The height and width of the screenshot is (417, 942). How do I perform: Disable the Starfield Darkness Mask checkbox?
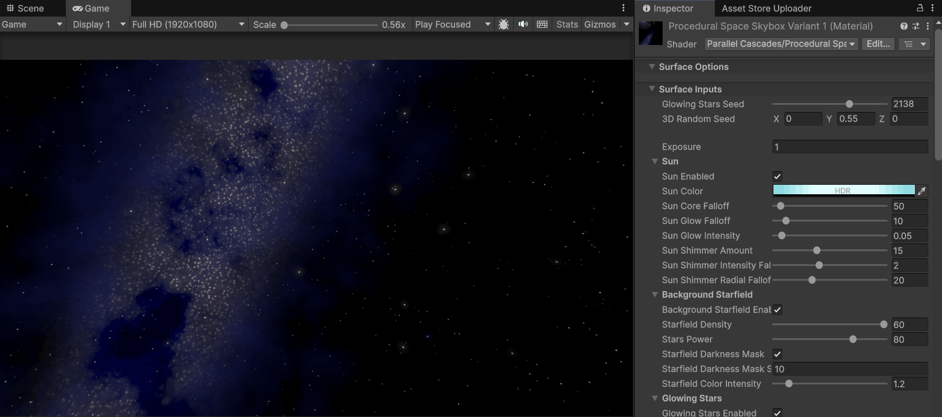777,354
